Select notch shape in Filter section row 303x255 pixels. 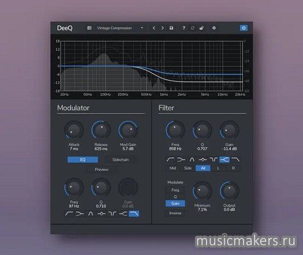[x=214, y=160]
